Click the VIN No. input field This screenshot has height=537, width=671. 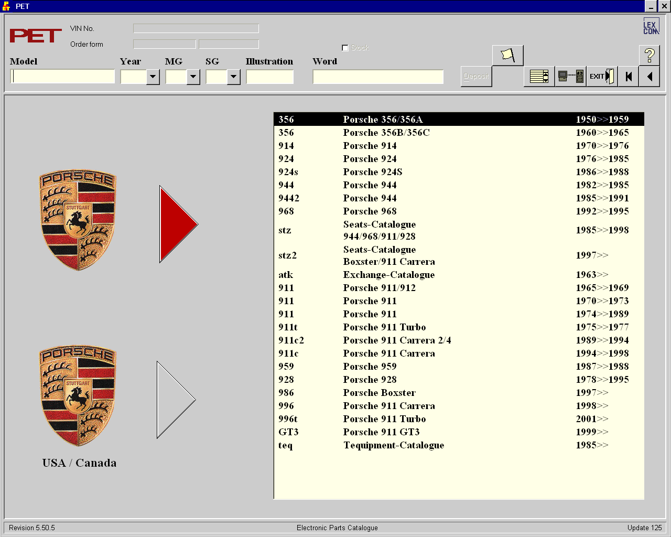(x=196, y=28)
